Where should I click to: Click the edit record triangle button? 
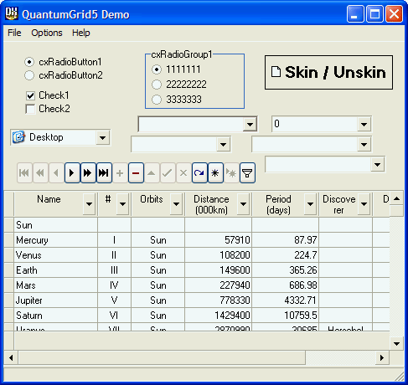click(x=152, y=173)
